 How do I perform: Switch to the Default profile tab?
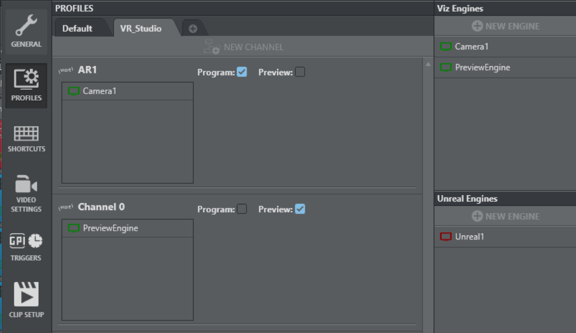tap(77, 28)
